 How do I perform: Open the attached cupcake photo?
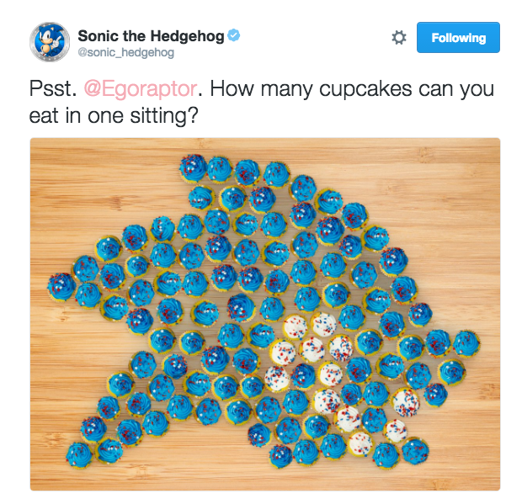pos(265,314)
